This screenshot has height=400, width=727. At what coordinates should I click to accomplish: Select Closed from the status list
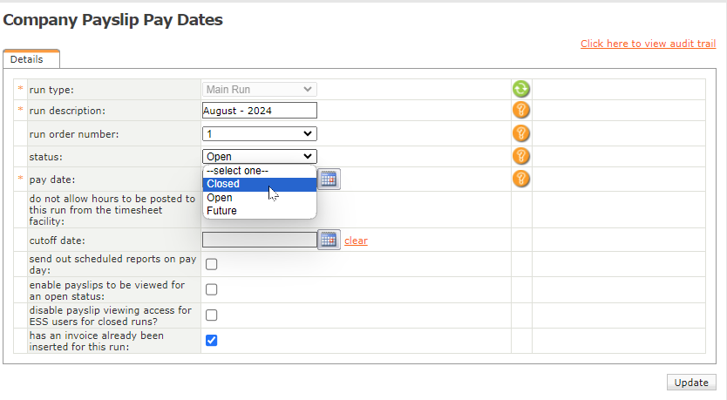223,184
